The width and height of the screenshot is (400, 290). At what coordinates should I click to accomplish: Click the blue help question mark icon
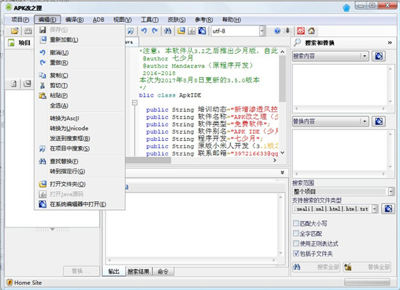[x=277, y=31]
